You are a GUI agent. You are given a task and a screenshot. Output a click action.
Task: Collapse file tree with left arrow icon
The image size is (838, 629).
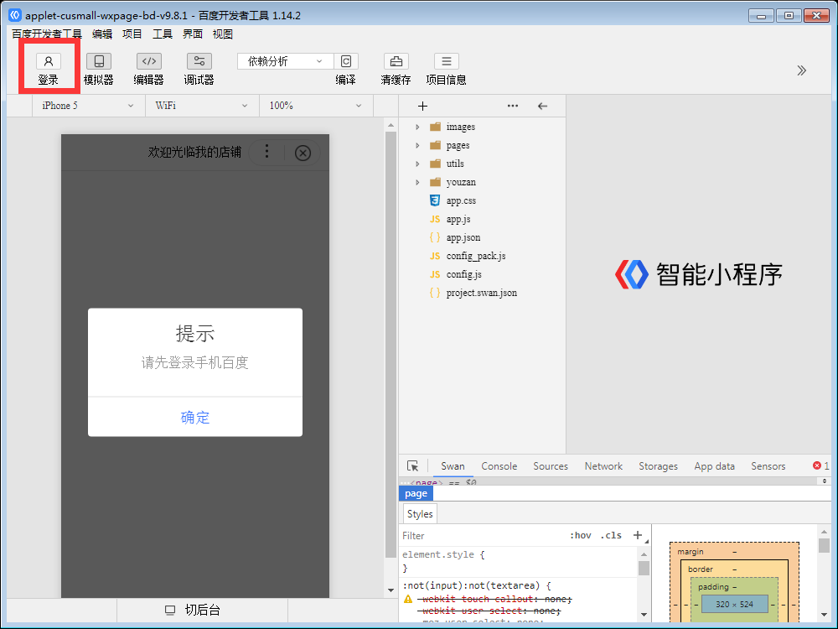tap(542, 107)
